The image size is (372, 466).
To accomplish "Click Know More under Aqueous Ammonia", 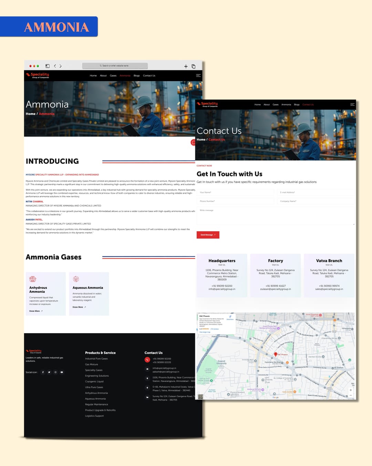I will tap(79, 307).
